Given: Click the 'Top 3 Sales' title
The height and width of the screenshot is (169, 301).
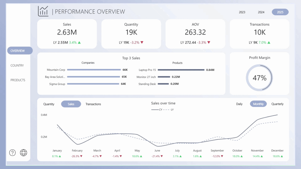Looking at the screenshot, I should 131,58.
